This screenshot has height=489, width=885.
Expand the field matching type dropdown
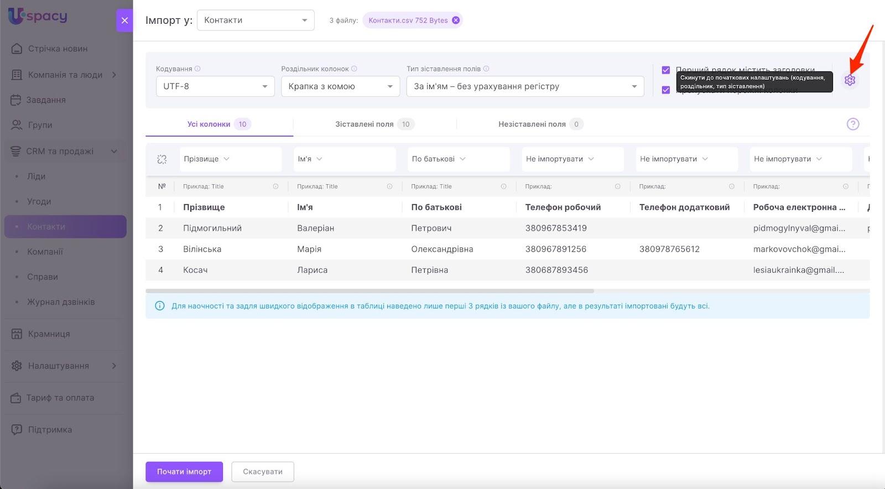[x=525, y=86]
